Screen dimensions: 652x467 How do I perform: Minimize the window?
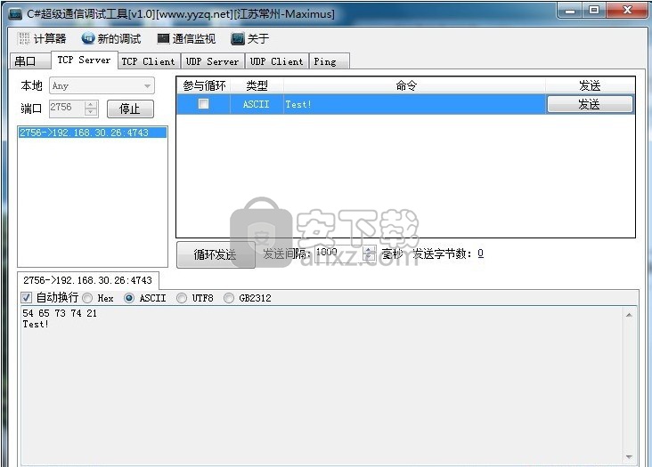tap(570, 11)
